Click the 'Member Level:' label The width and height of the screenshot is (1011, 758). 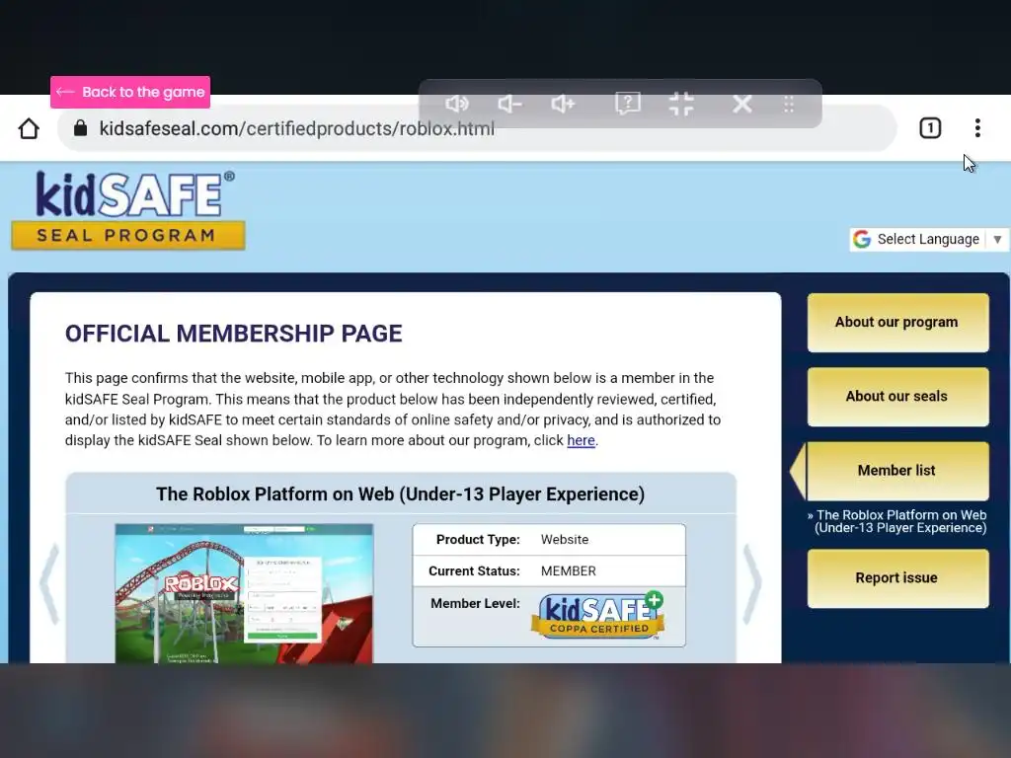(x=475, y=603)
